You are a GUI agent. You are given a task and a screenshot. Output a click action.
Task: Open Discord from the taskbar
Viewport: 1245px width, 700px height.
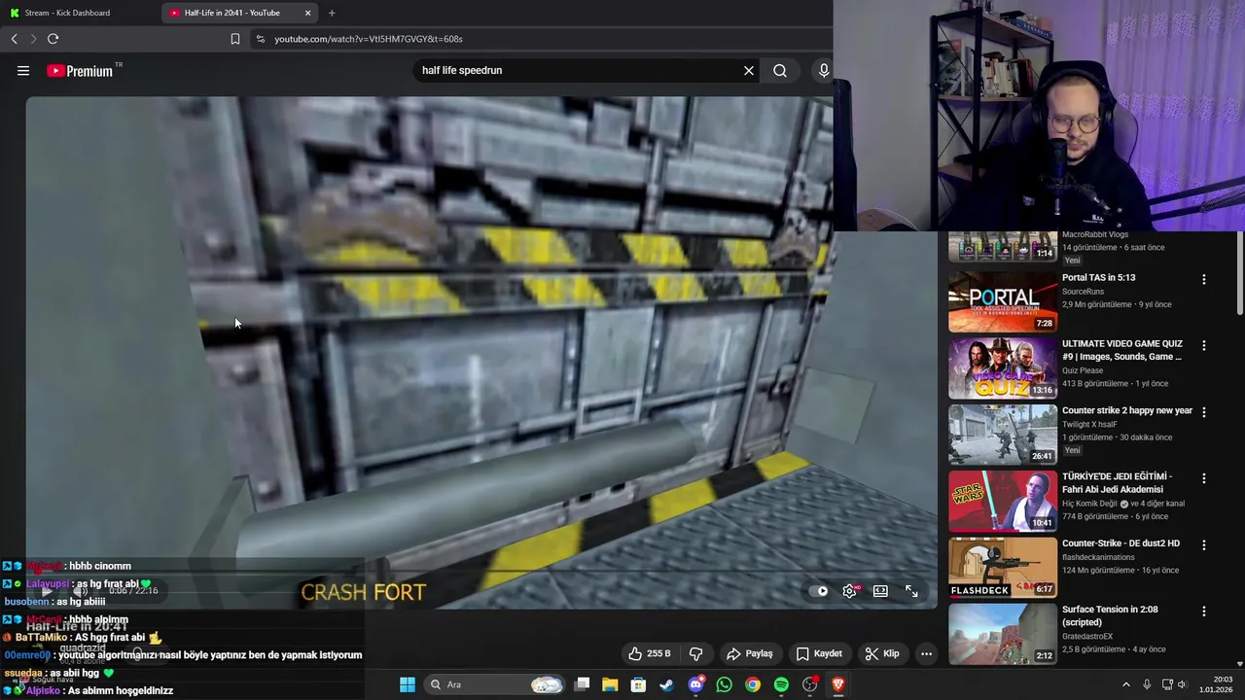tap(695, 684)
